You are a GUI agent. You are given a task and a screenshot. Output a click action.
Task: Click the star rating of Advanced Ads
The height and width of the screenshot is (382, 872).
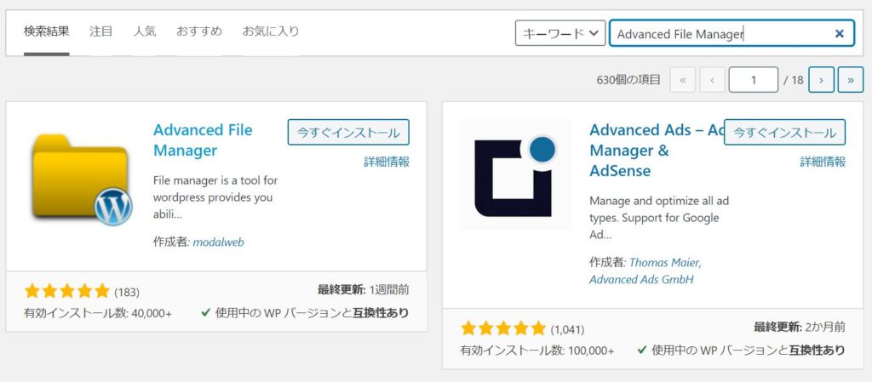click(x=503, y=328)
